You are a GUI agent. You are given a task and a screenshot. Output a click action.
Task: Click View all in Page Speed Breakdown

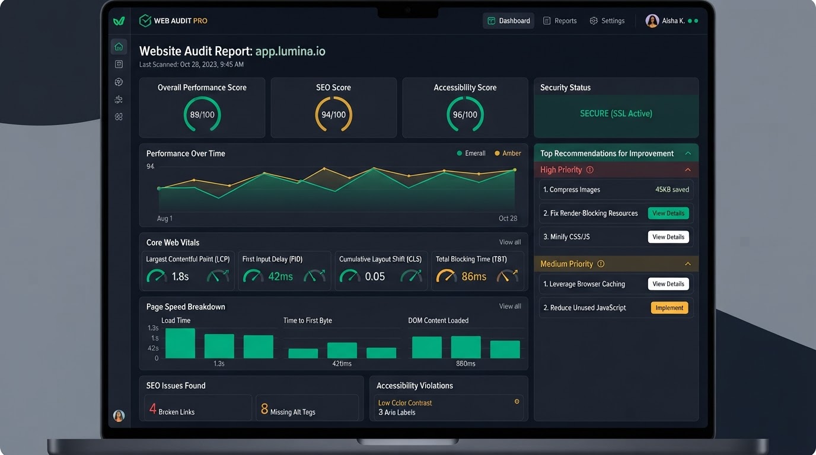point(510,306)
